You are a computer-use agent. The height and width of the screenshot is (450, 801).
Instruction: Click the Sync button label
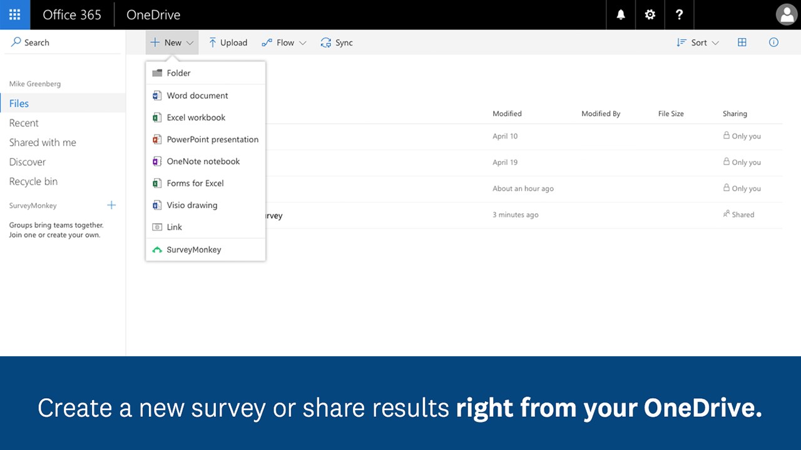[x=344, y=42]
